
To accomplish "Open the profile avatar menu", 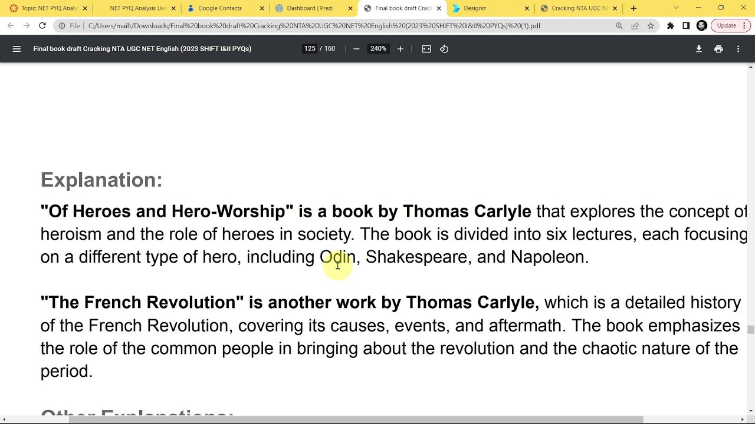I will tap(701, 25).
